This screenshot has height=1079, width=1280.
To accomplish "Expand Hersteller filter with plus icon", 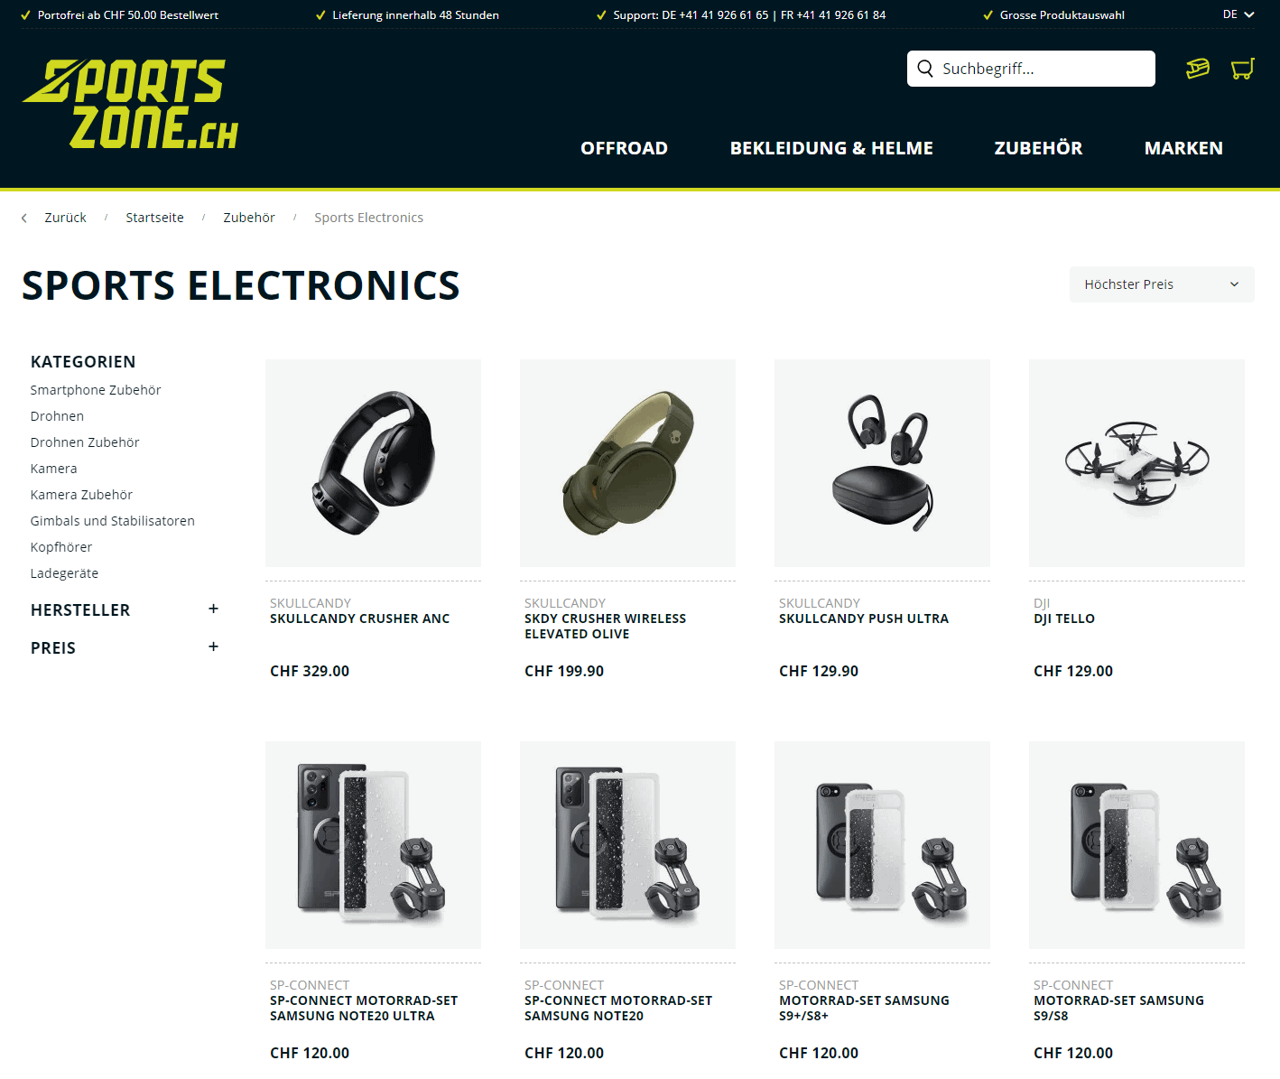I will coord(213,609).
